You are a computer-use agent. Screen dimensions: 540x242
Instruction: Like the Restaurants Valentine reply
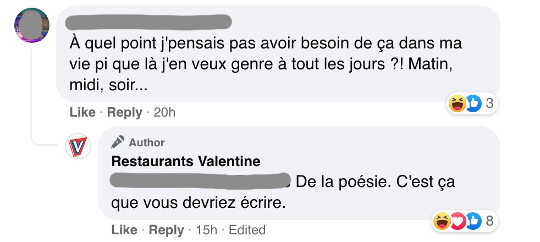point(124,229)
